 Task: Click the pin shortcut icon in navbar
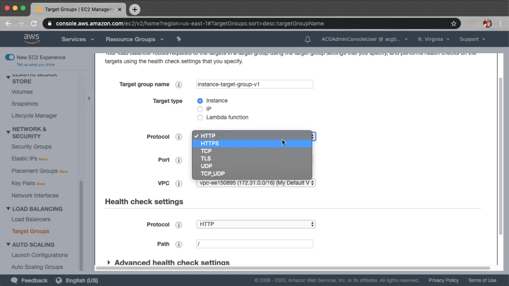[179, 39]
